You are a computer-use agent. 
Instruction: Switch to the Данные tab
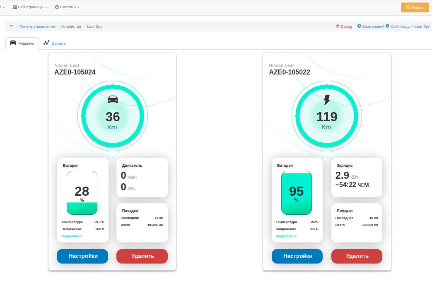click(x=55, y=43)
